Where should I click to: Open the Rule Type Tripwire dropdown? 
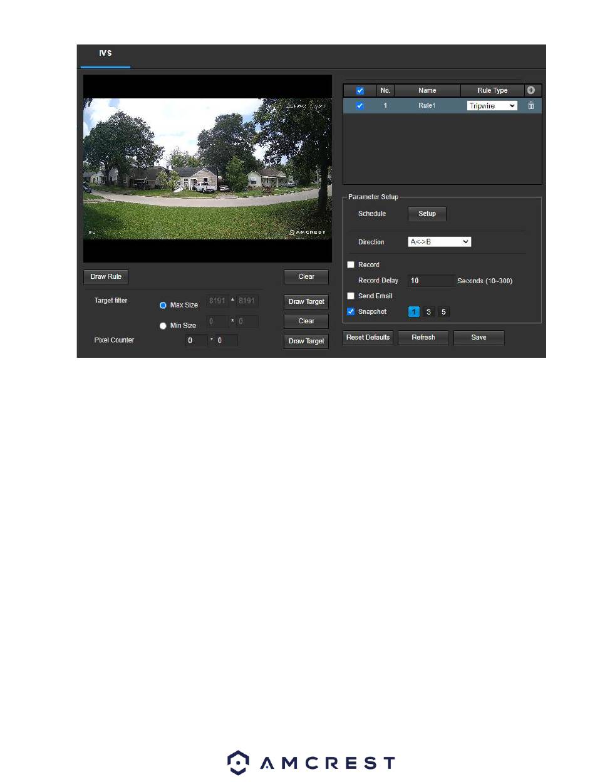[x=492, y=106]
